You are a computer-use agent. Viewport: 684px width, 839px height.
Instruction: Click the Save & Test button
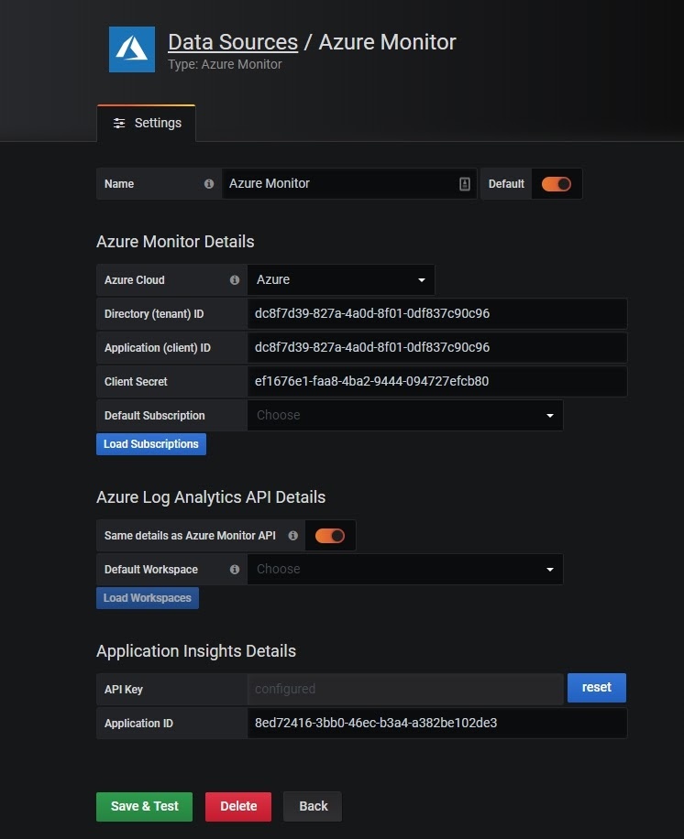point(144,806)
